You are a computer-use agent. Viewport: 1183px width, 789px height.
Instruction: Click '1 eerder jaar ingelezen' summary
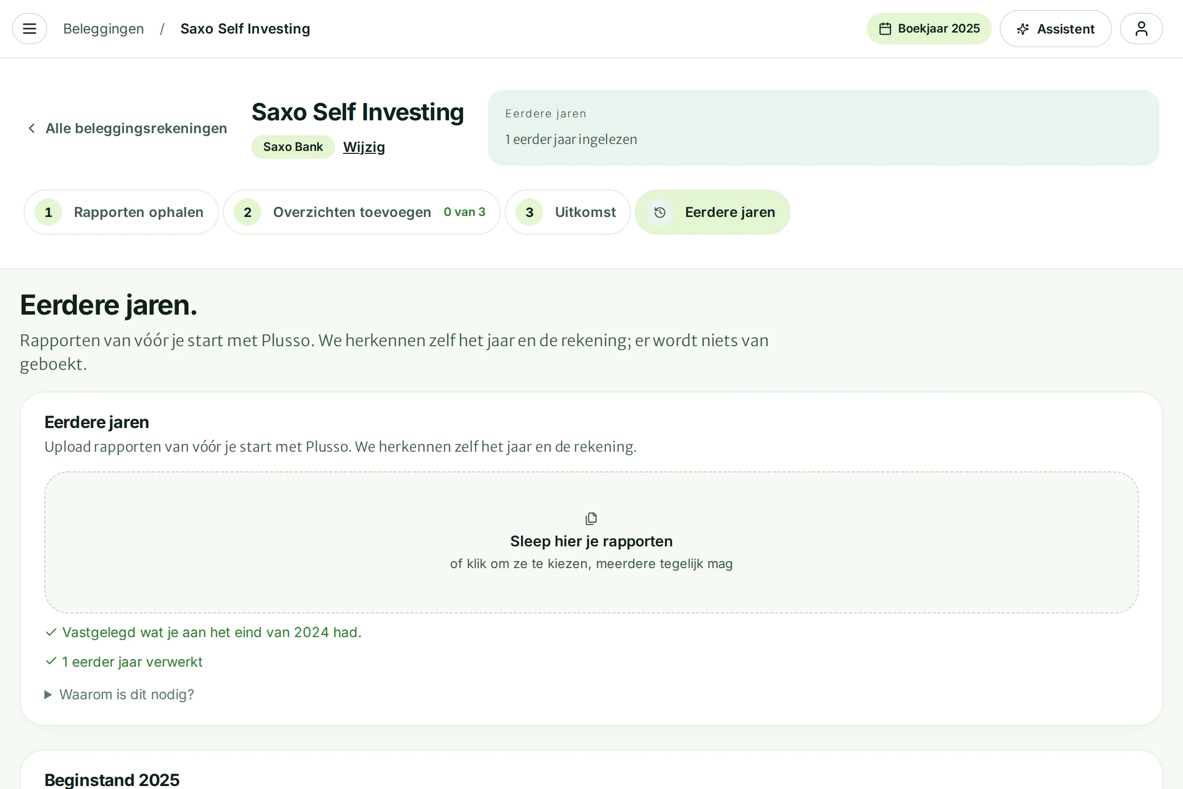[571, 140]
